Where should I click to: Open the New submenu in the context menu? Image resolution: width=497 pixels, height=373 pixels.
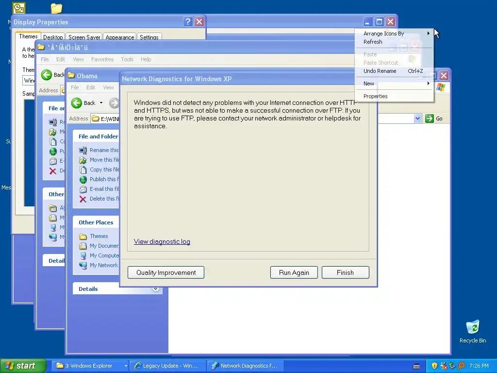tap(394, 84)
